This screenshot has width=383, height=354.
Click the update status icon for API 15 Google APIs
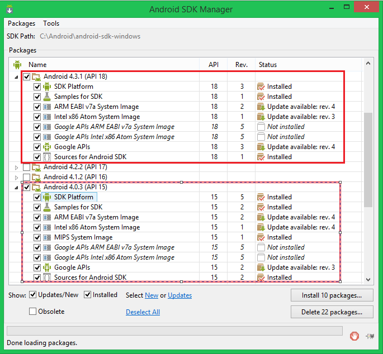pos(261,267)
